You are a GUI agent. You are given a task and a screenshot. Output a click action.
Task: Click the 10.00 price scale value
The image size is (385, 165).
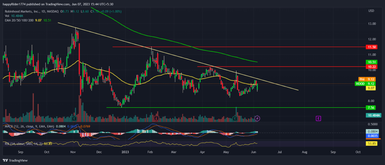point(372,70)
